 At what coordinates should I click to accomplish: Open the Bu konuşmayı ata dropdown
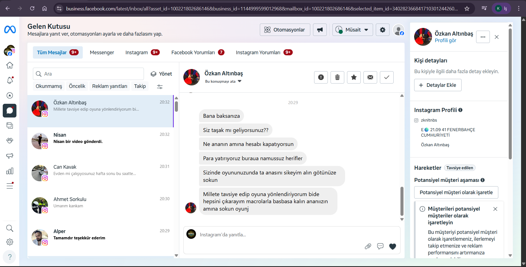pos(223,81)
